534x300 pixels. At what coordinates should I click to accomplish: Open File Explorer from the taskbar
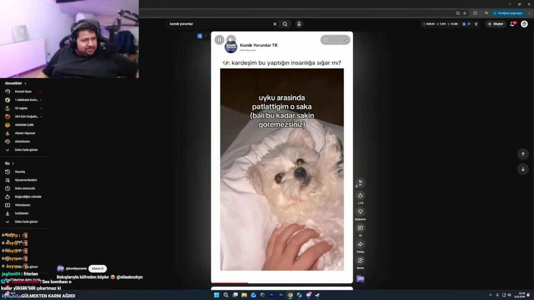click(244, 295)
